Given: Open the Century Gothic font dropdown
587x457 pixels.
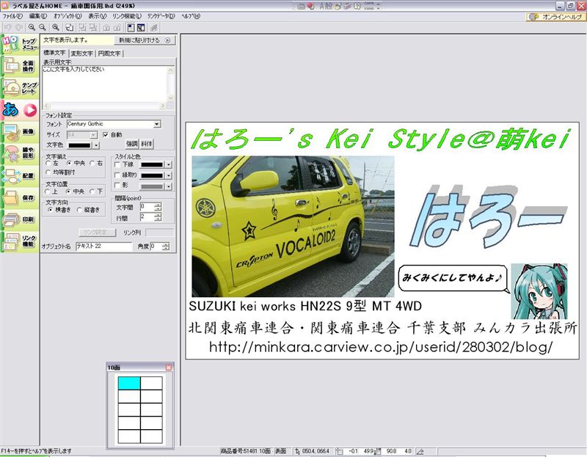Looking at the screenshot, I should pos(157,124).
